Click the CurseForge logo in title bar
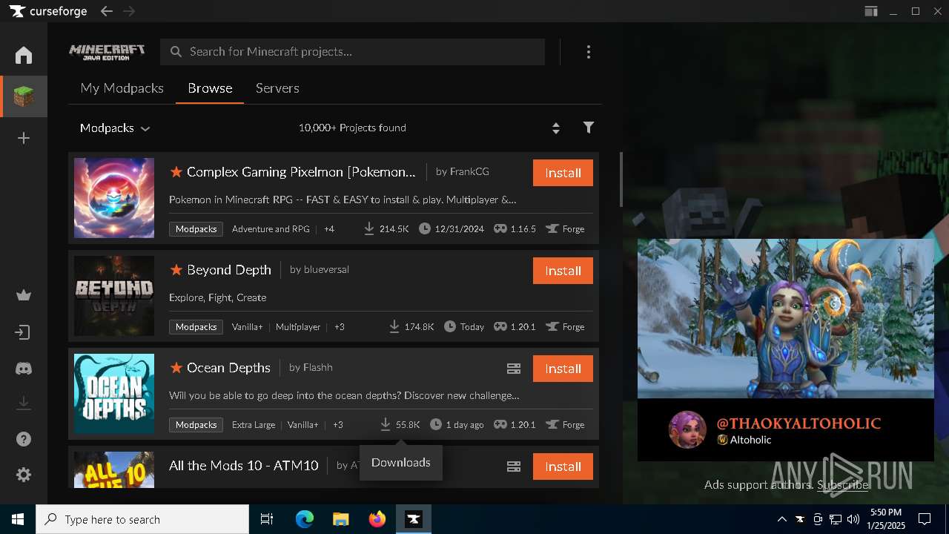 point(48,11)
